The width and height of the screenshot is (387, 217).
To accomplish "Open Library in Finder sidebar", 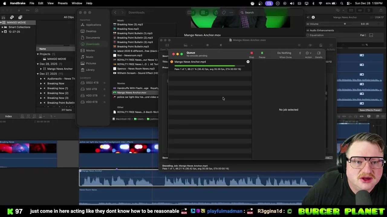I will click(x=90, y=70).
